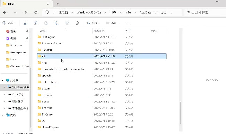Select the Sony Interactive Entertainment Inc folder
226x134 pixels.
pyautogui.click(x=102, y=69)
